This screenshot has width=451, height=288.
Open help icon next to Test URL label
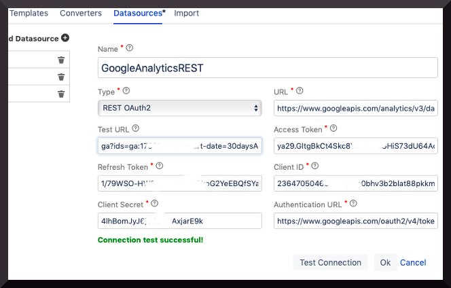pos(135,128)
